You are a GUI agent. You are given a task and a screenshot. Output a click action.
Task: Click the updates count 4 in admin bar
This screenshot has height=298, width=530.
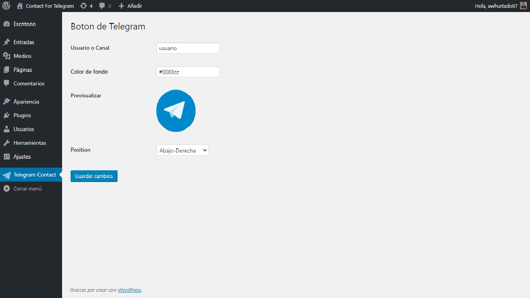pyautogui.click(x=91, y=6)
